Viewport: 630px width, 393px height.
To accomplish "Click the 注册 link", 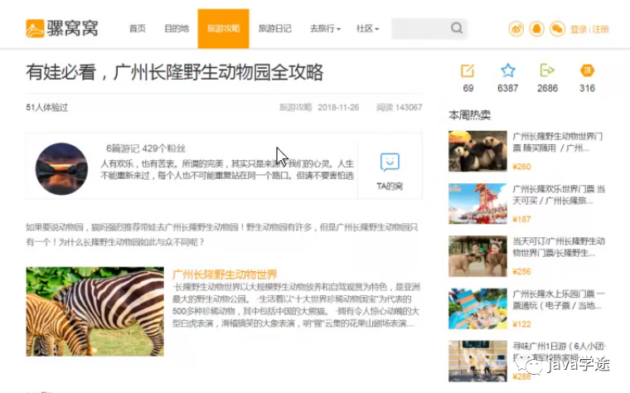I will click(600, 29).
